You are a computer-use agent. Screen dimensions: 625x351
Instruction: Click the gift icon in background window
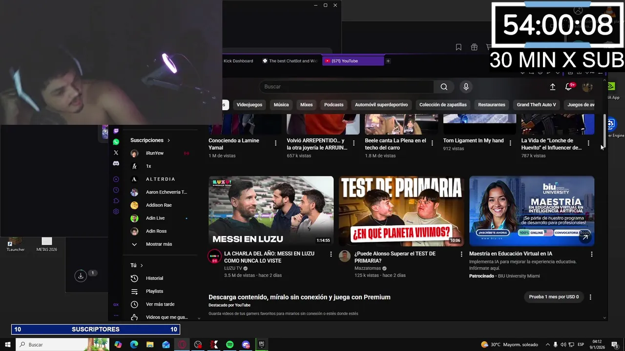[474, 47]
